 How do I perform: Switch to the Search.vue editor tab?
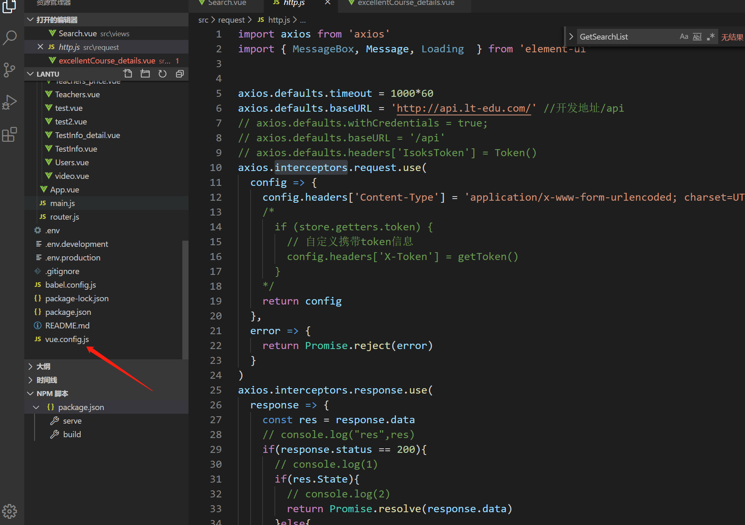tap(226, 3)
